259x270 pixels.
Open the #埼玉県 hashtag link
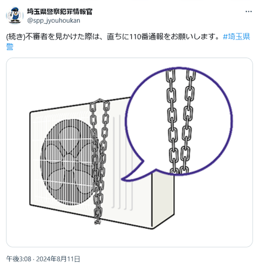pyautogui.click(x=236, y=37)
